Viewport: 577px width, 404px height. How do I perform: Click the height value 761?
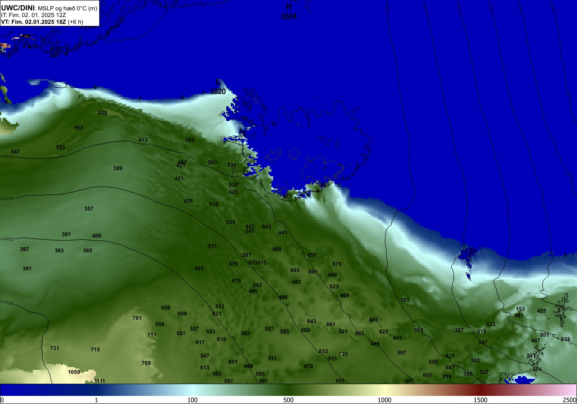(137, 318)
